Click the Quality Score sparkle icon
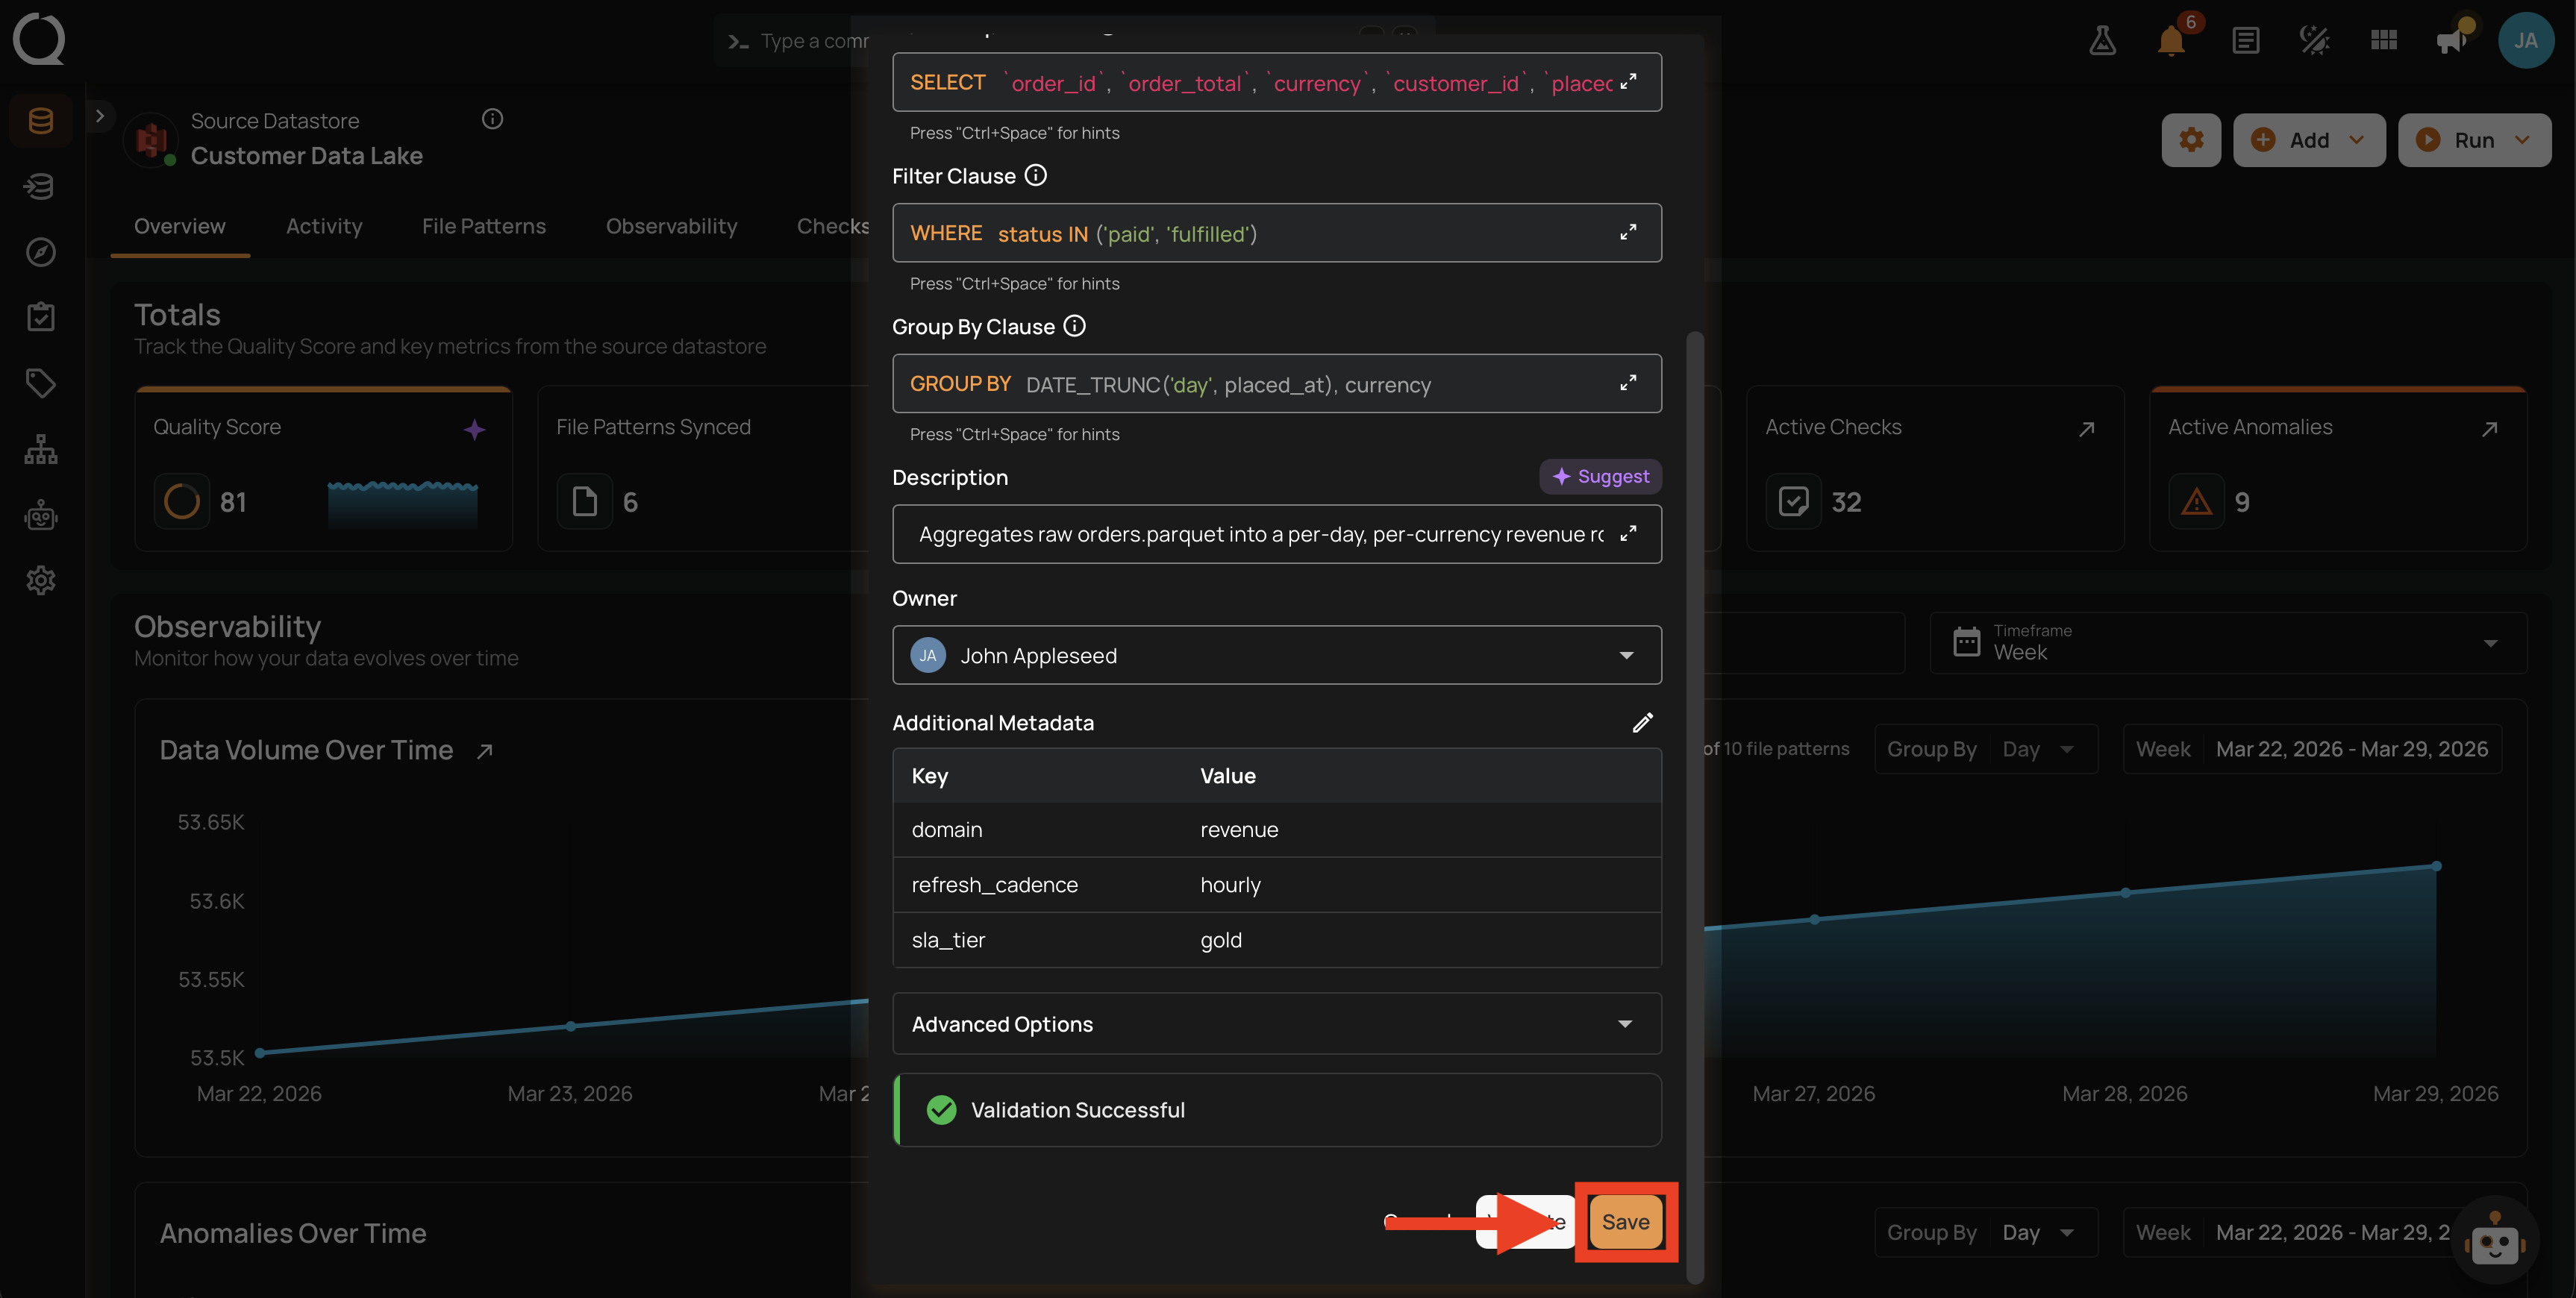 point(474,429)
